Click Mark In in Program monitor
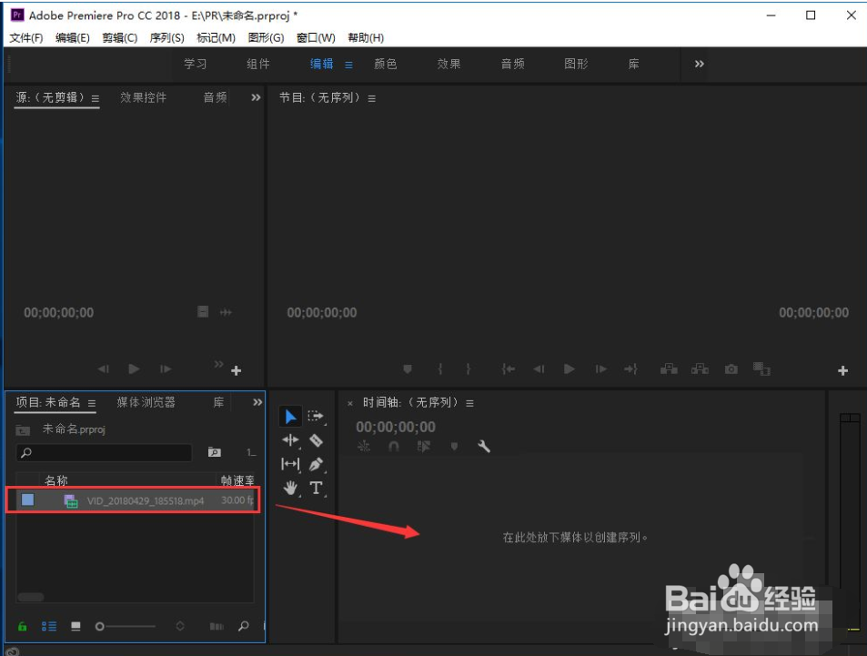The width and height of the screenshot is (867, 656). [440, 368]
